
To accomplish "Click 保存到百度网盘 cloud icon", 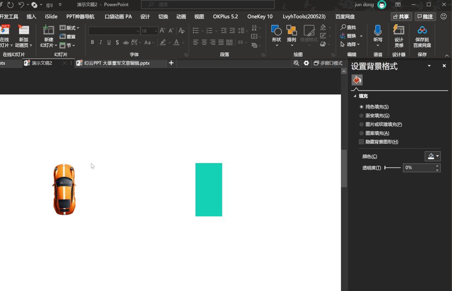I will 422,31.
